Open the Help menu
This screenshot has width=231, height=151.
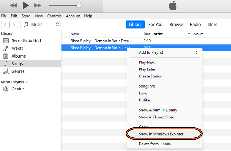[88, 16]
